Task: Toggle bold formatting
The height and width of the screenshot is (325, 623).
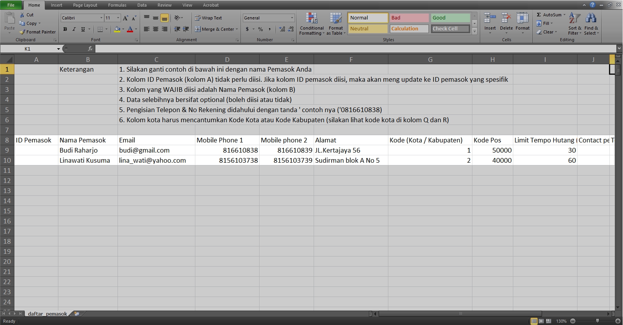Action: coord(65,29)
